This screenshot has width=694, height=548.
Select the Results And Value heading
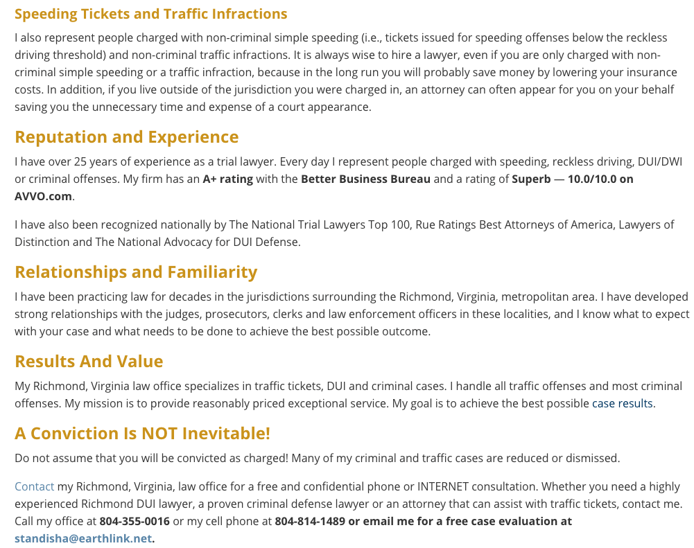89,362
